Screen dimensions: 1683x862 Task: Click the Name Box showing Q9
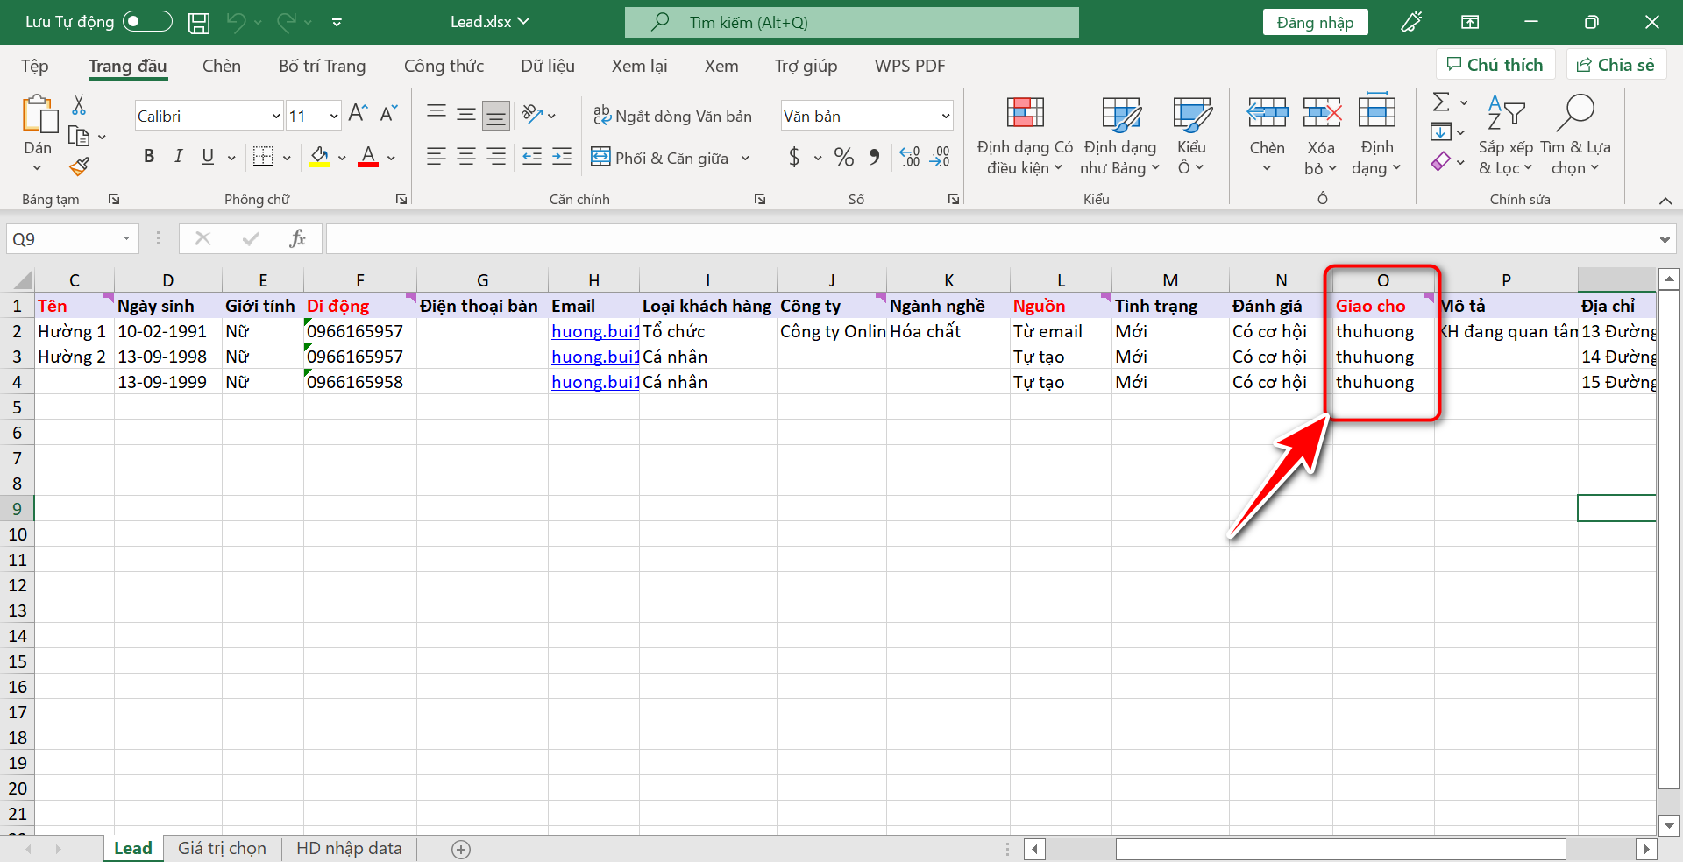[x=73, y=238]
